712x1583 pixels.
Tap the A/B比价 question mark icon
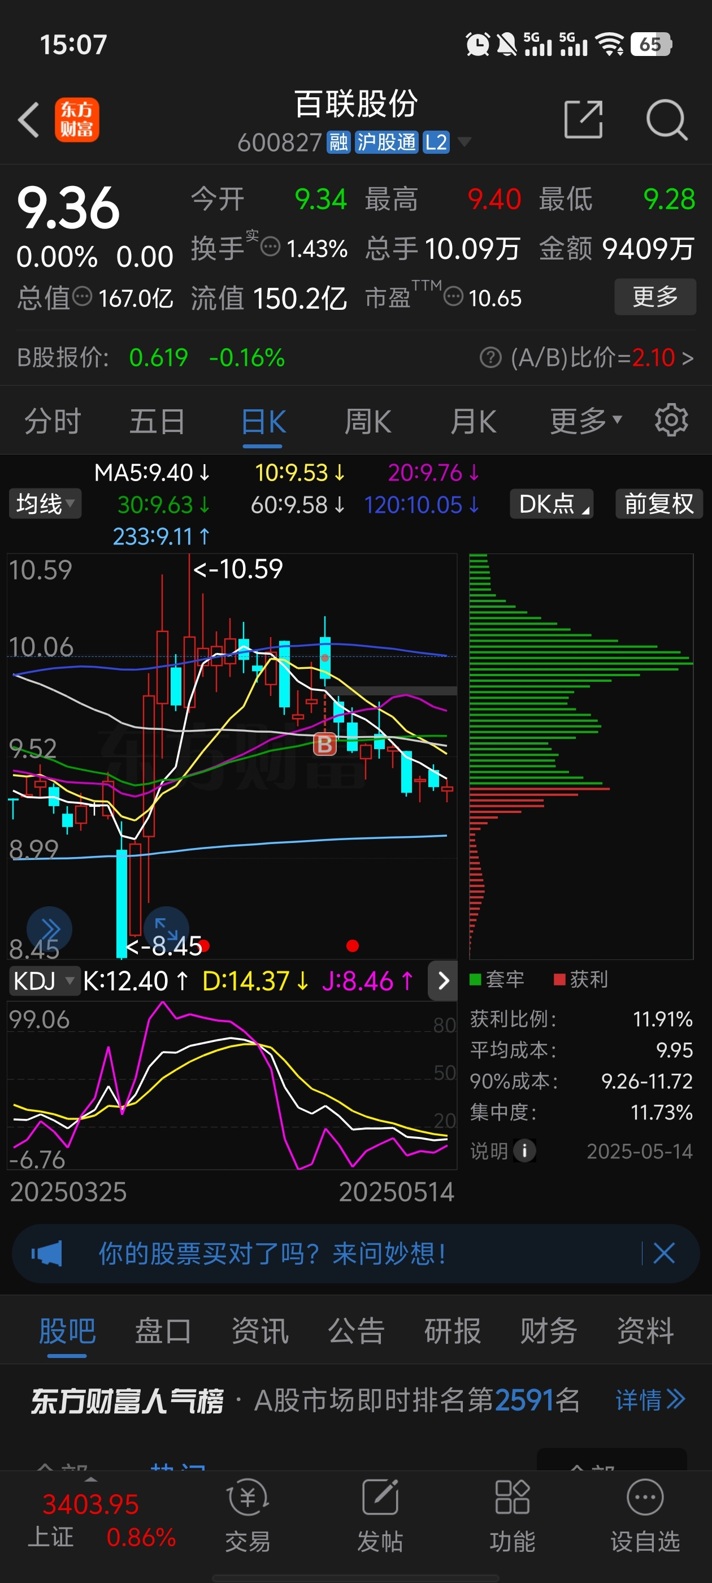pyautogui.click(x=490, y=357)
